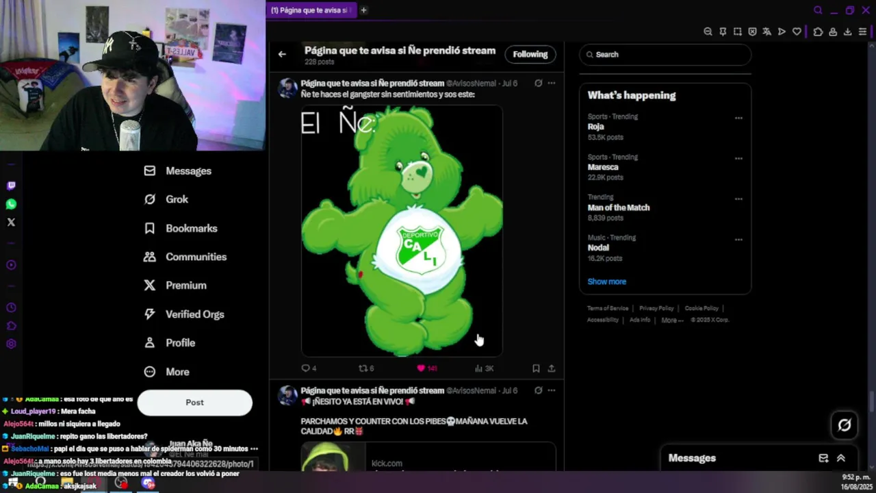The height and width of the screenshot is (493, 876).
Task: Open the Player icon in browser sidebar
Action: click(11, 265)
